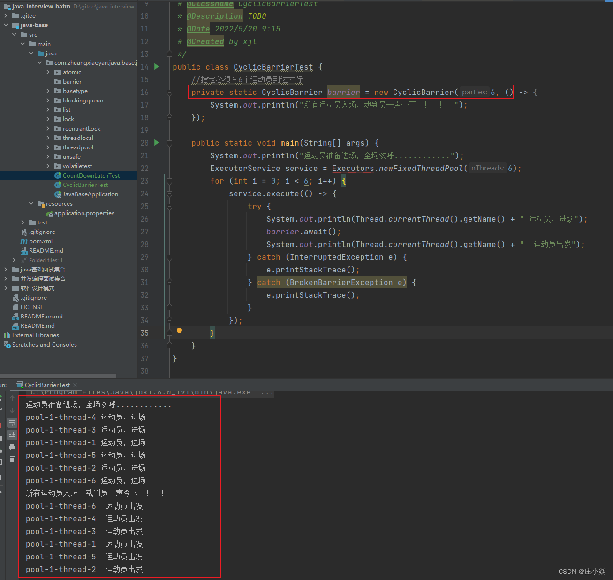This screenshot has height=580, width=613.
Task: Click console line pool-1-thread-6 运动员出发
Action: tap(84, 506)
